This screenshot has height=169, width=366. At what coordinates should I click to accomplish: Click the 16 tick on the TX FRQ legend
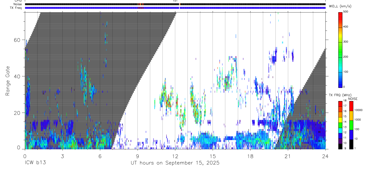pyautogui.click(x=345, y=111)
